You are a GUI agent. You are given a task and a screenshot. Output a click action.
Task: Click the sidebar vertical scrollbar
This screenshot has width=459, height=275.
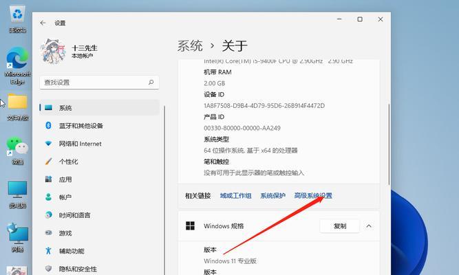(164, 190)
